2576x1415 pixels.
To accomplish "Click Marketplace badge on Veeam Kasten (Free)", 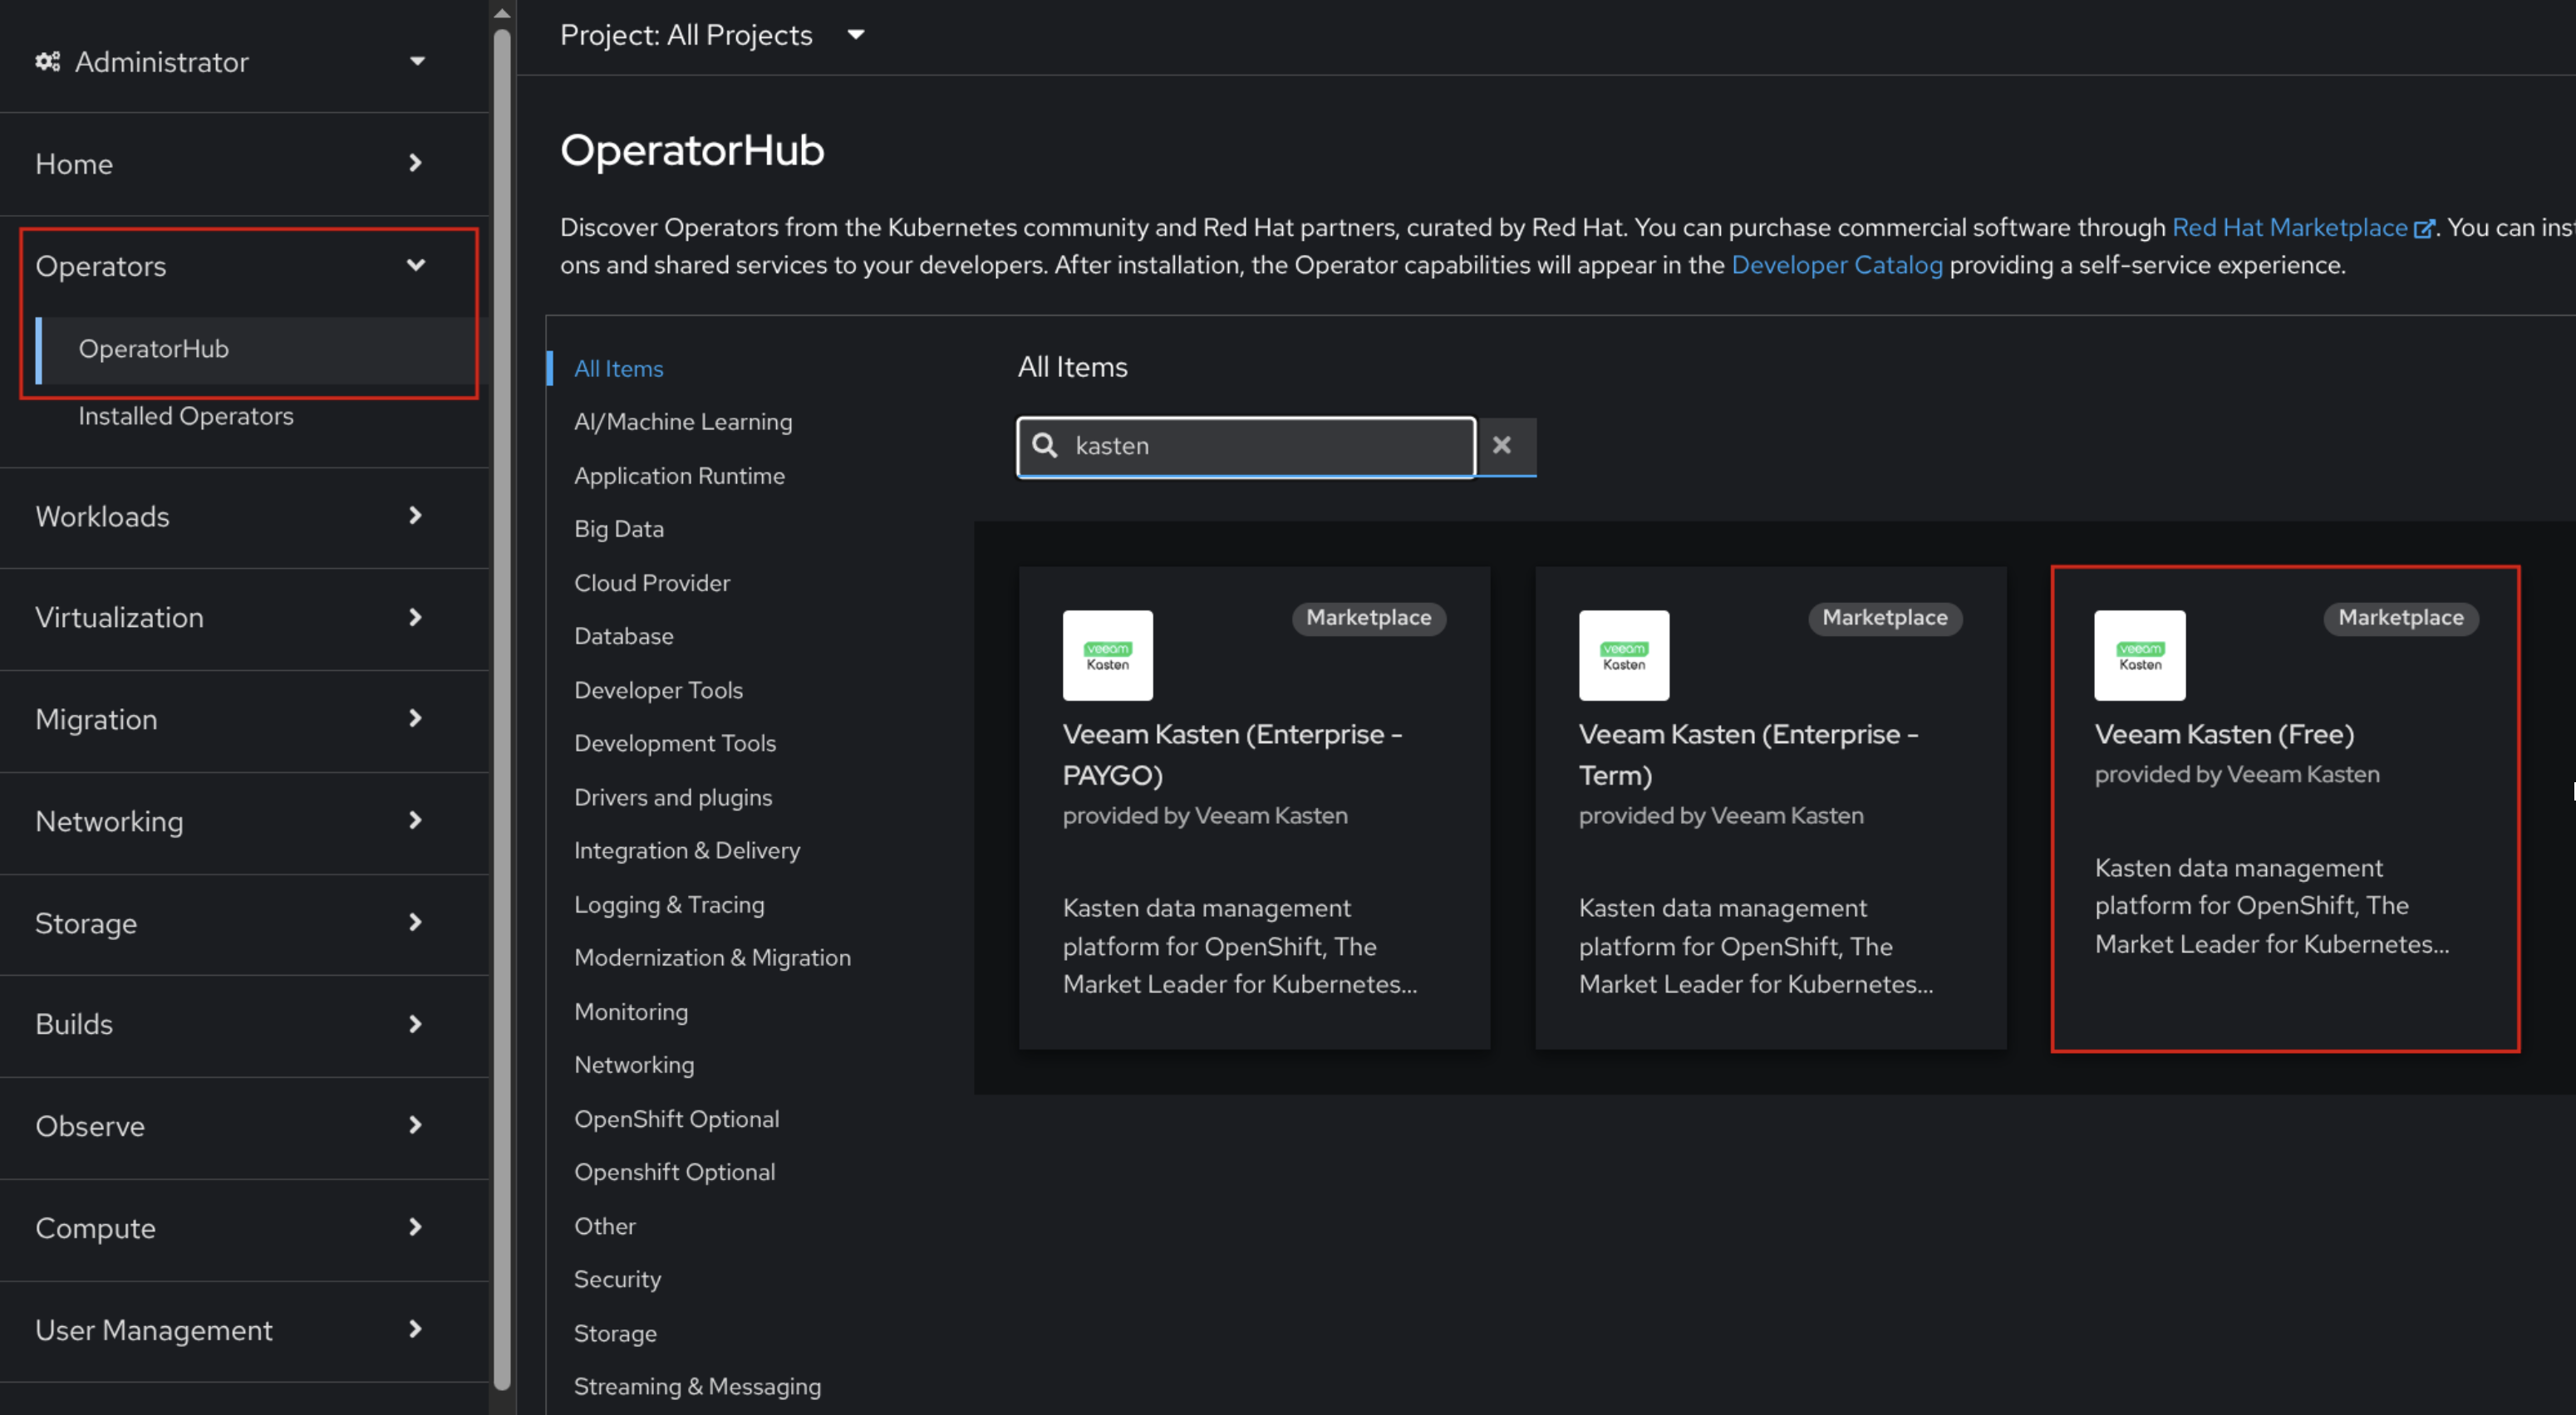I will 2400,618.
